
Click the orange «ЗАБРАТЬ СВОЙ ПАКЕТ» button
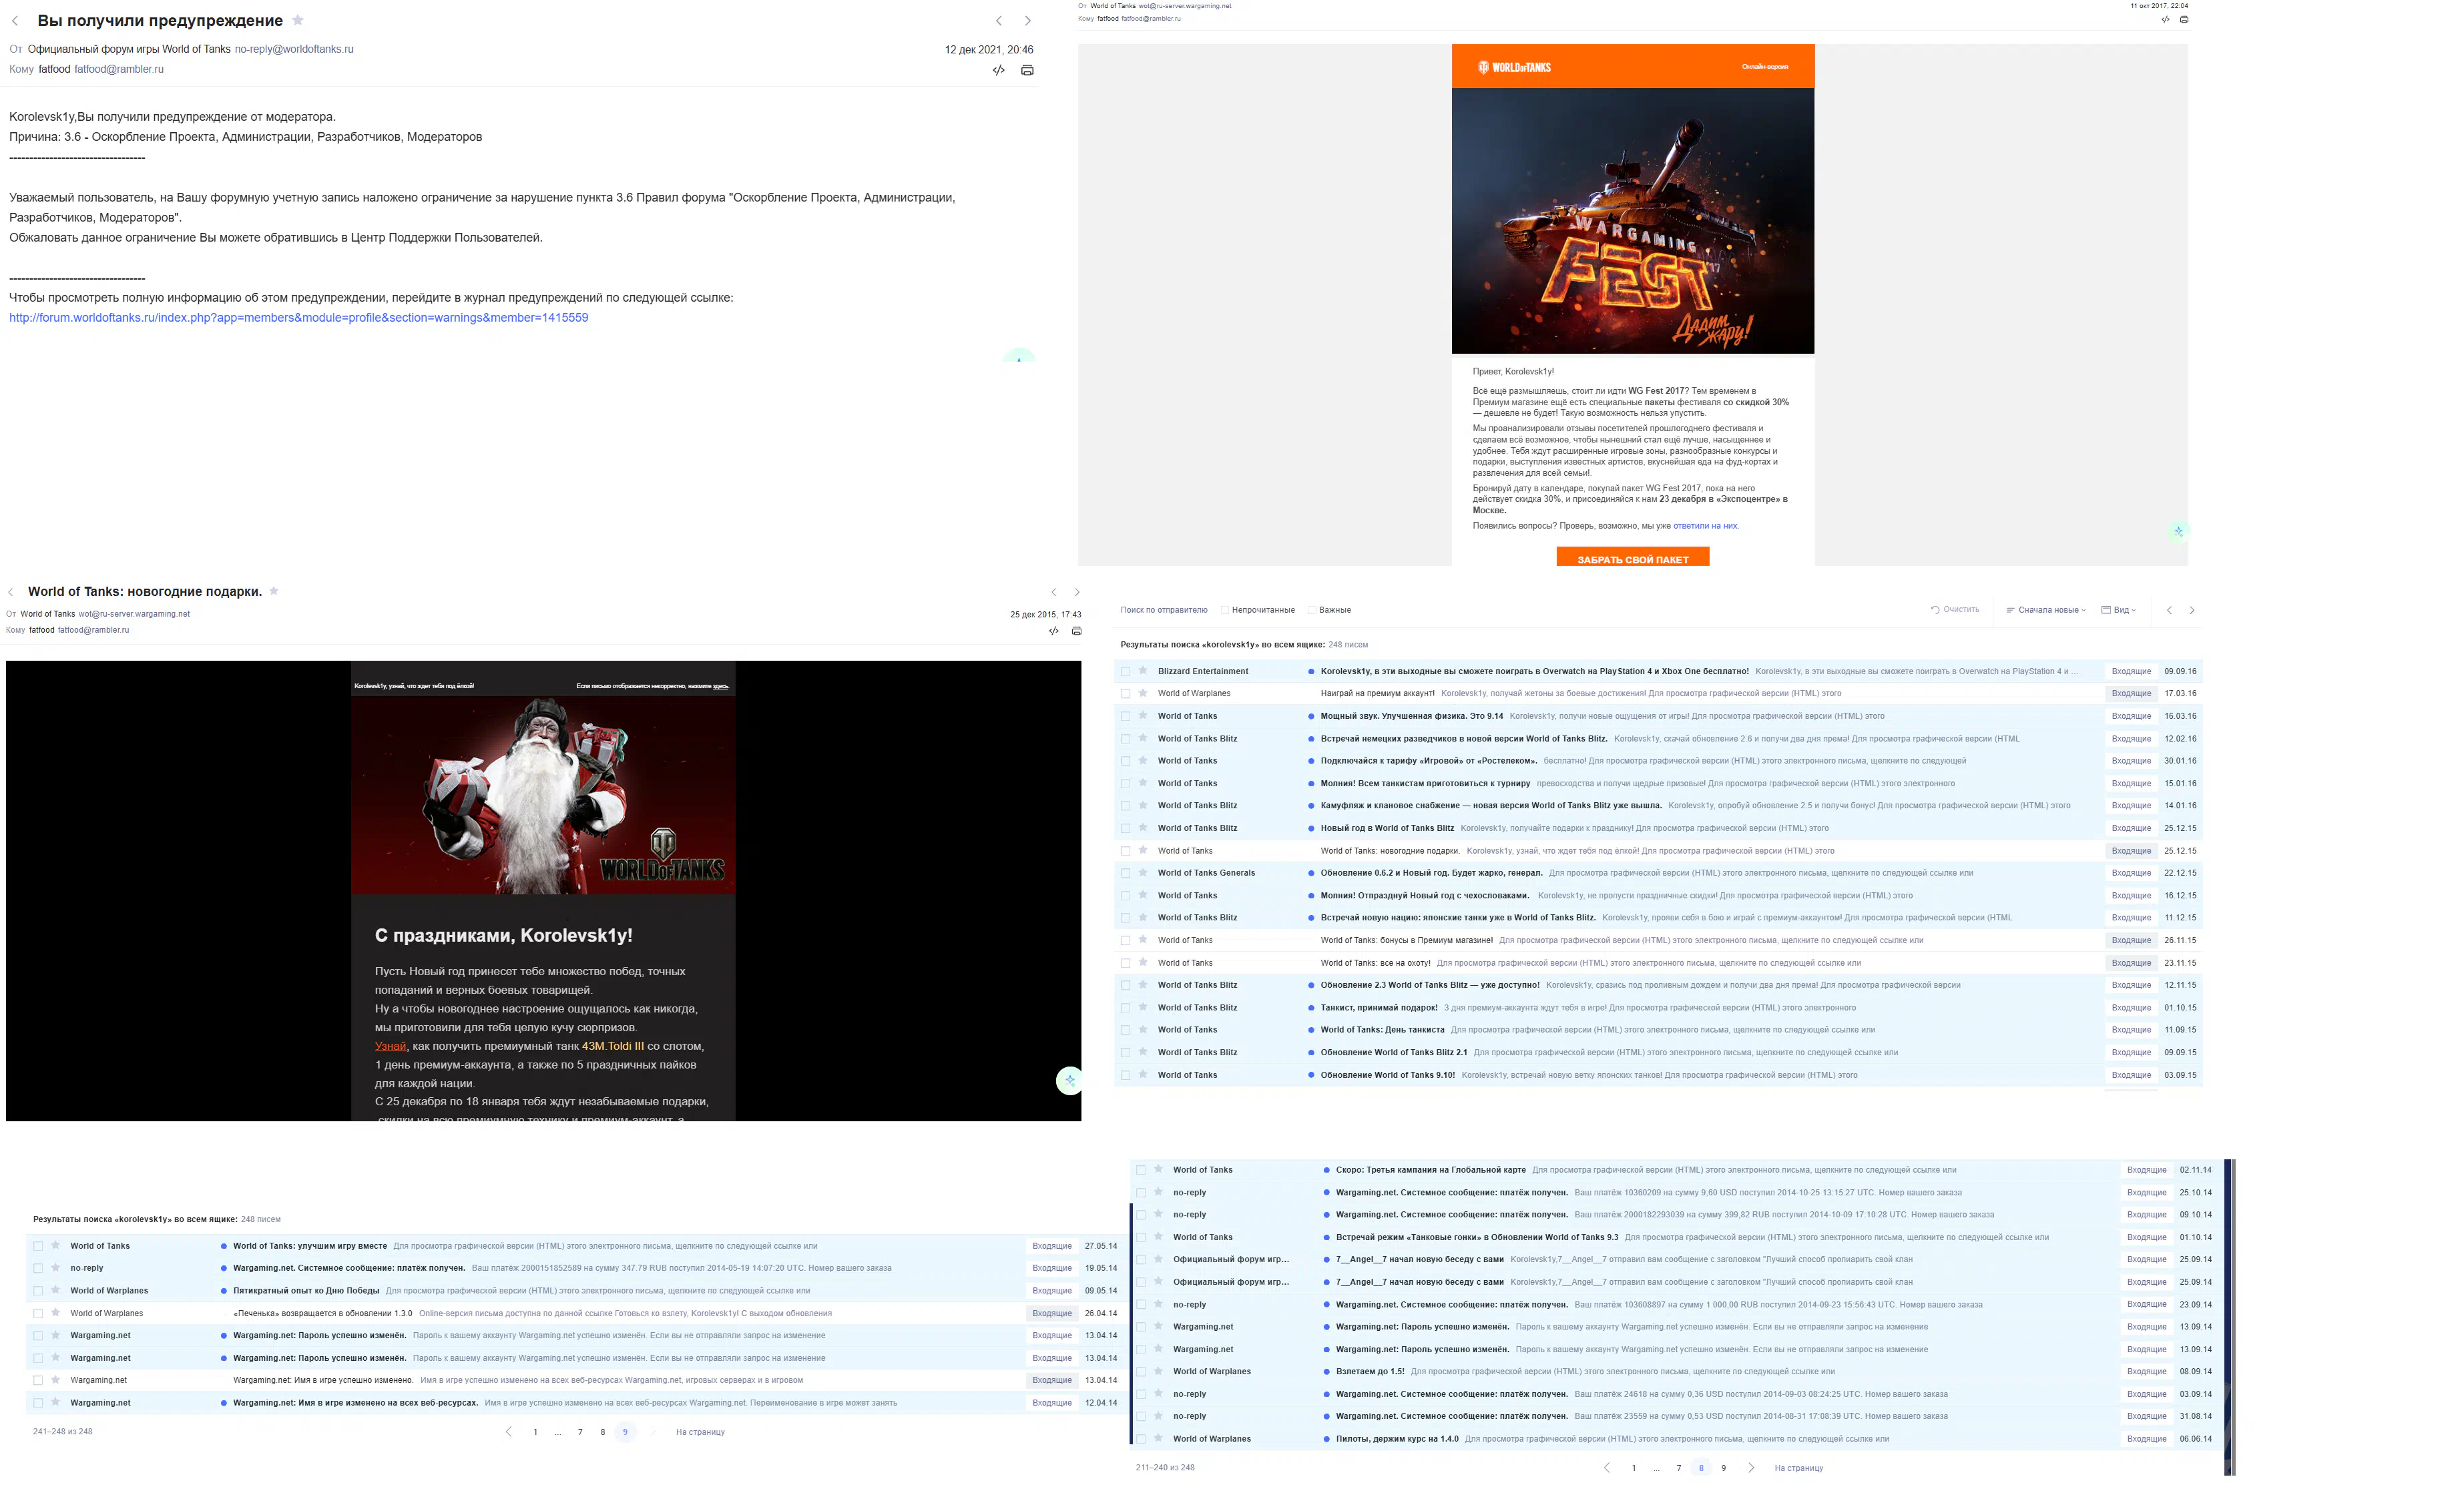coord(1632,557)
